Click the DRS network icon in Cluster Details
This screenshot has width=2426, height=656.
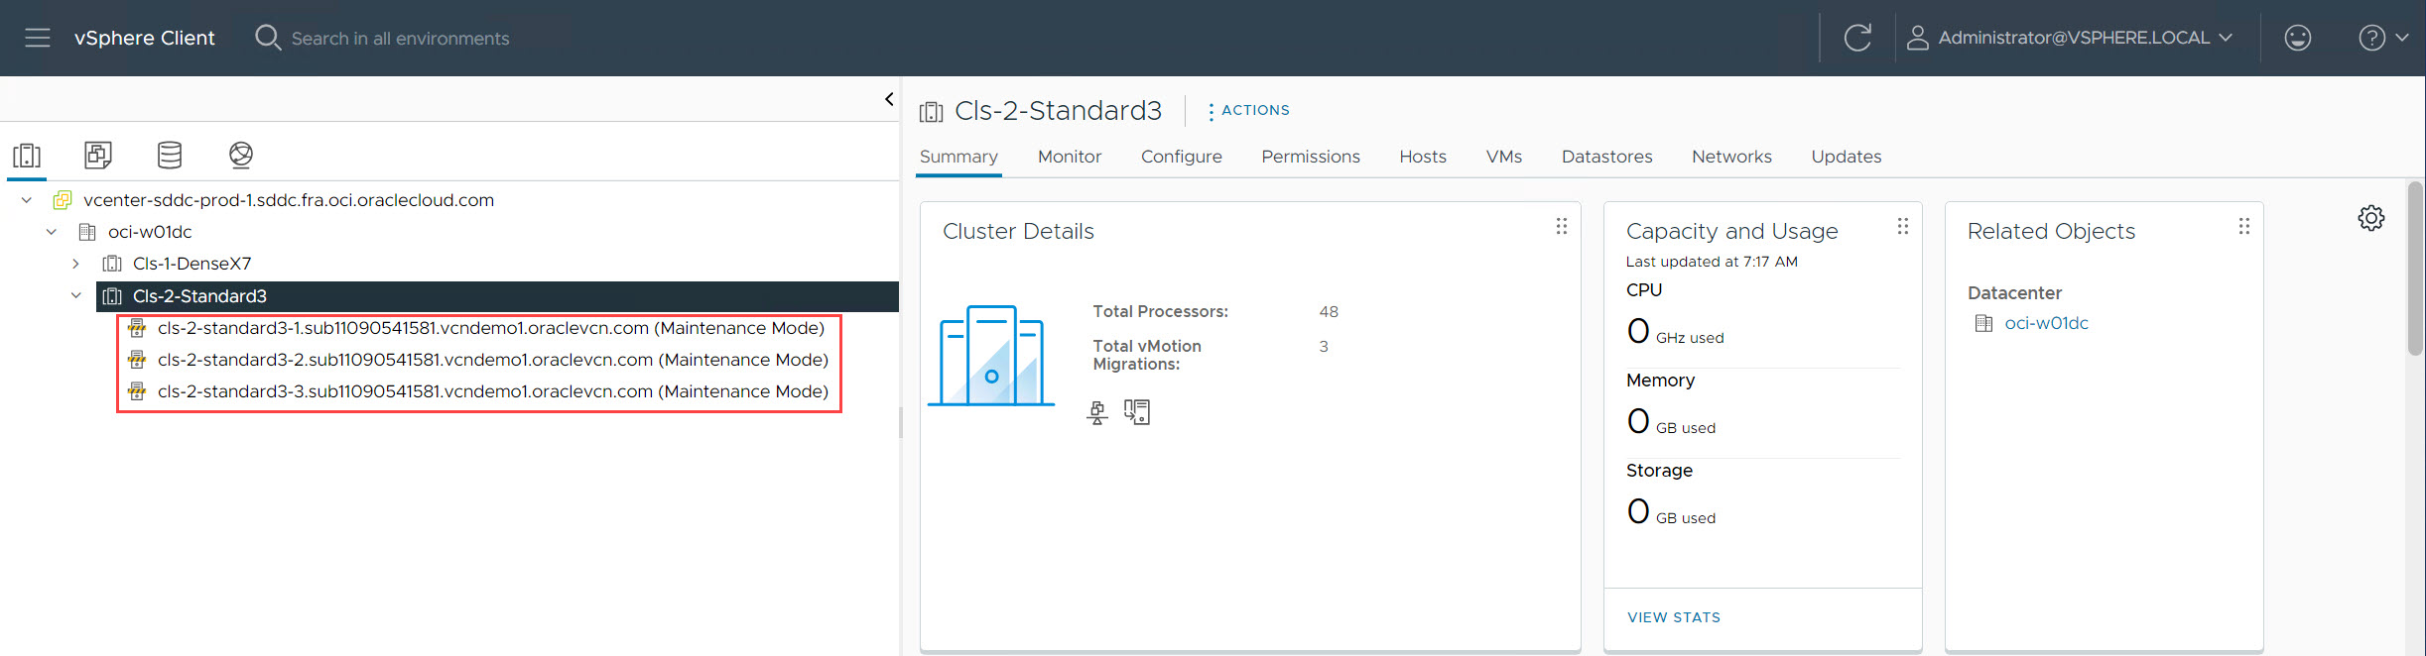1097,412
